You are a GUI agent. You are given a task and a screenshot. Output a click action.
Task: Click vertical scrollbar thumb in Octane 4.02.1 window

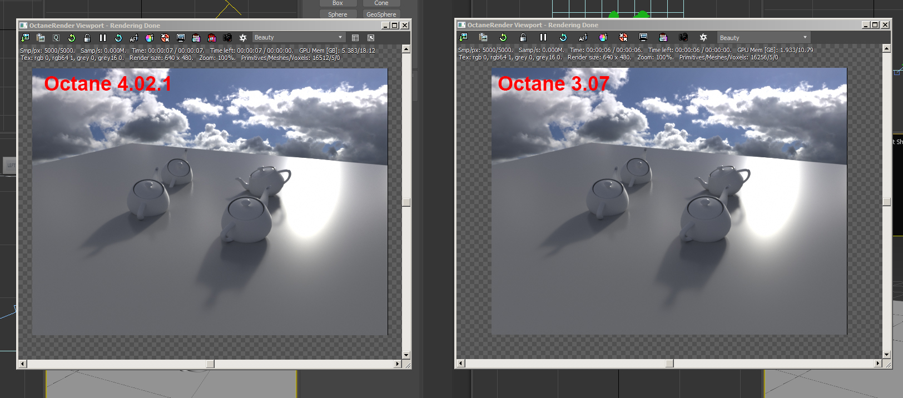coord(406,202)
